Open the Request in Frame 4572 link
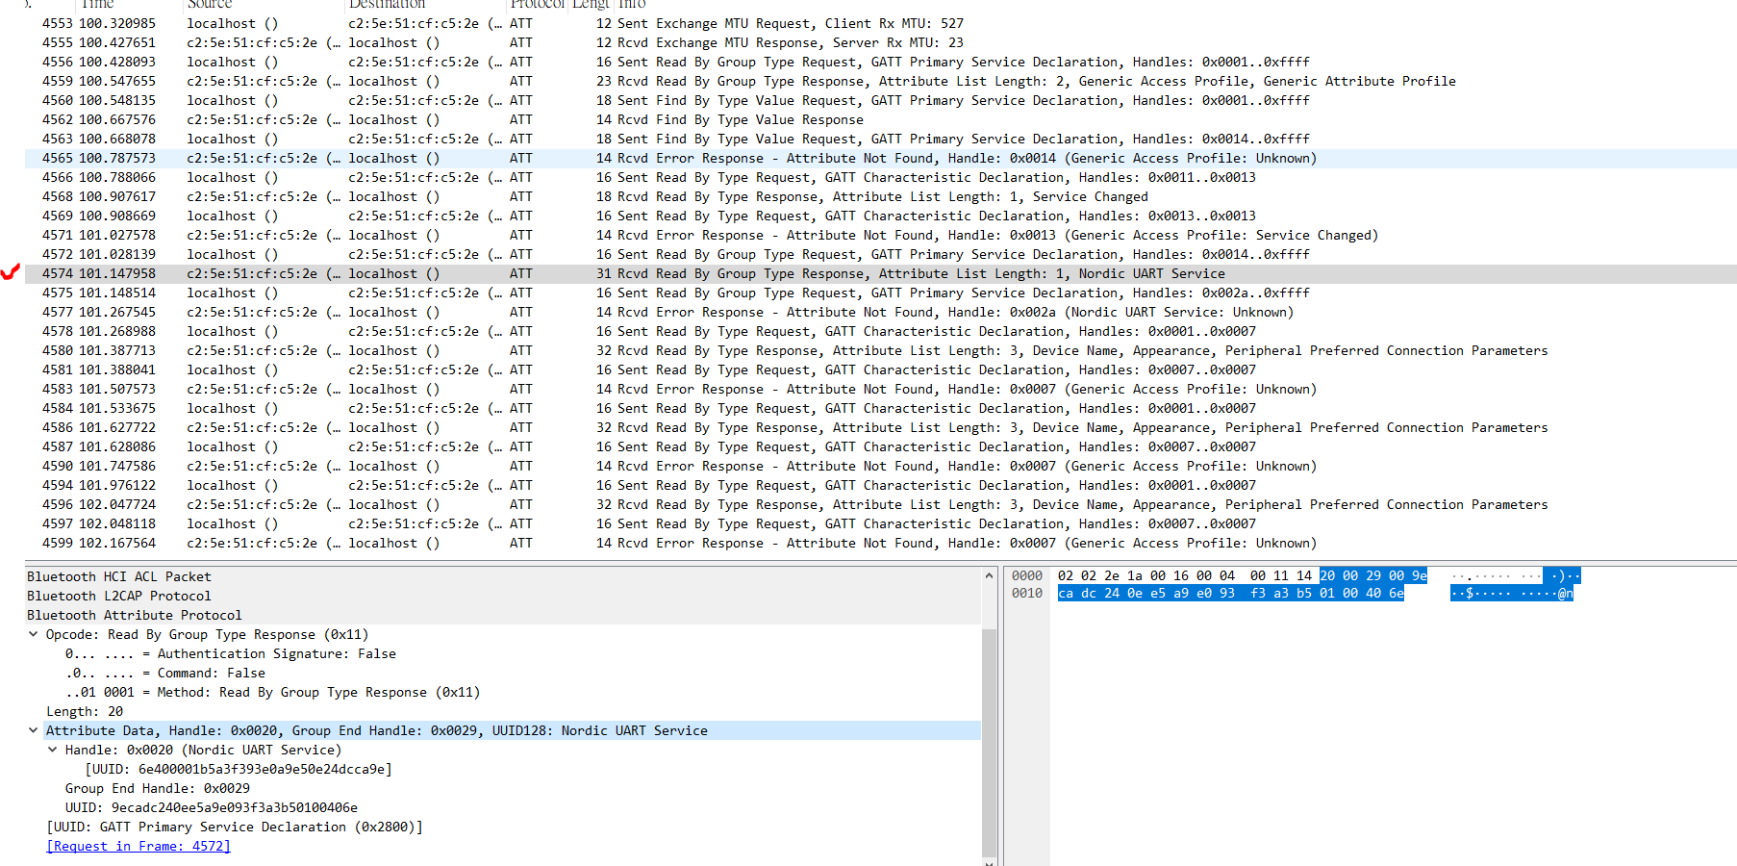The height and width of the screenshot is (866, 1737). coord(138,846)
